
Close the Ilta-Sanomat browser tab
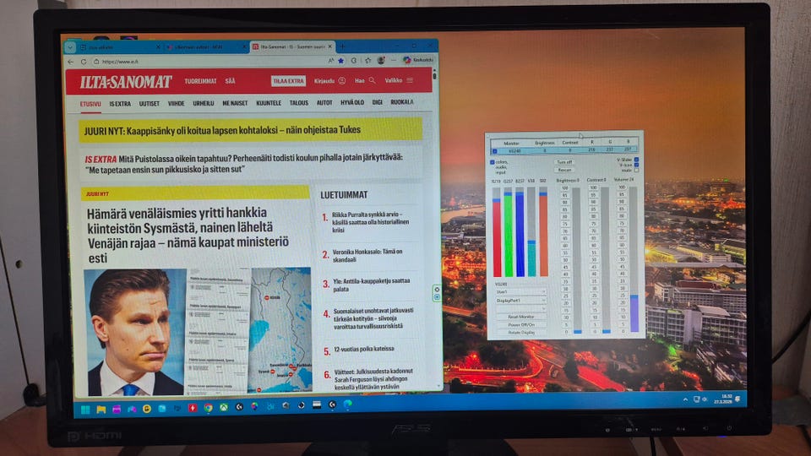tap(330, 46)
